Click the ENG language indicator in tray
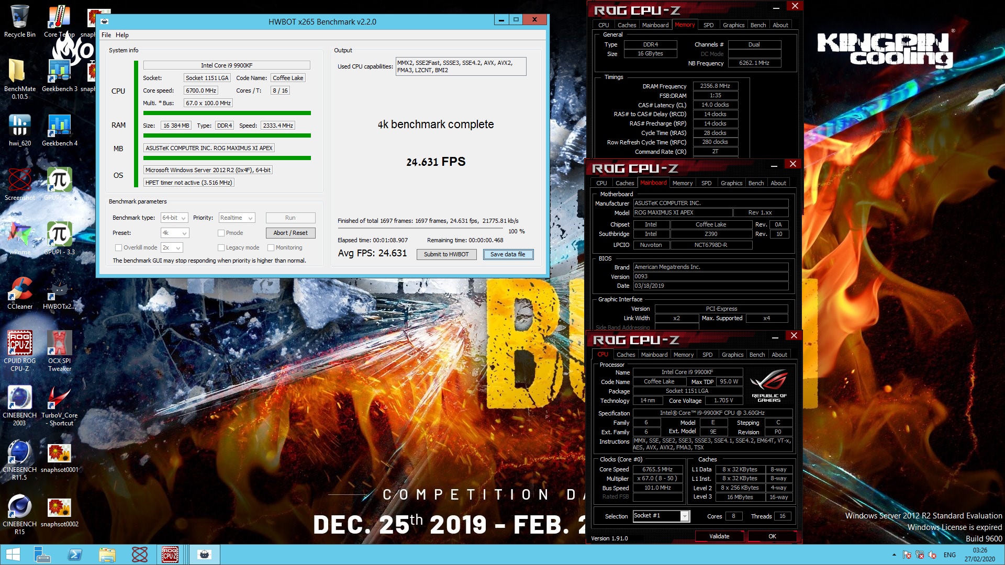The width and height of the screenshot is (1005, 565). click(950, 555)
